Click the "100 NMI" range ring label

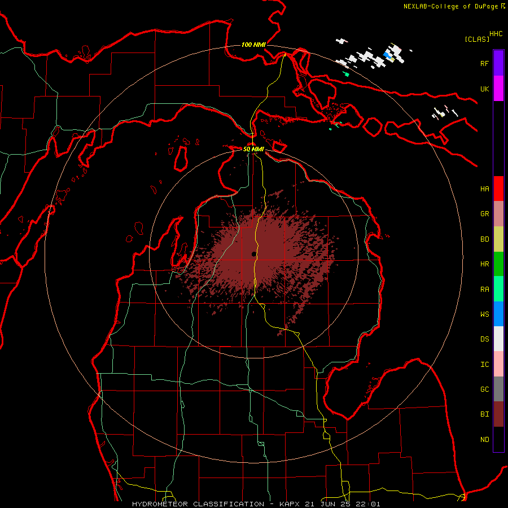coord(253,45)
